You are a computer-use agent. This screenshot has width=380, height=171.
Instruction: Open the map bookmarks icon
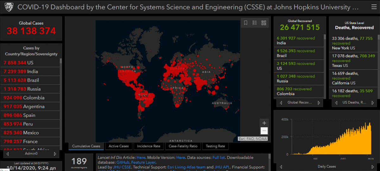click(x=246, y=23)
